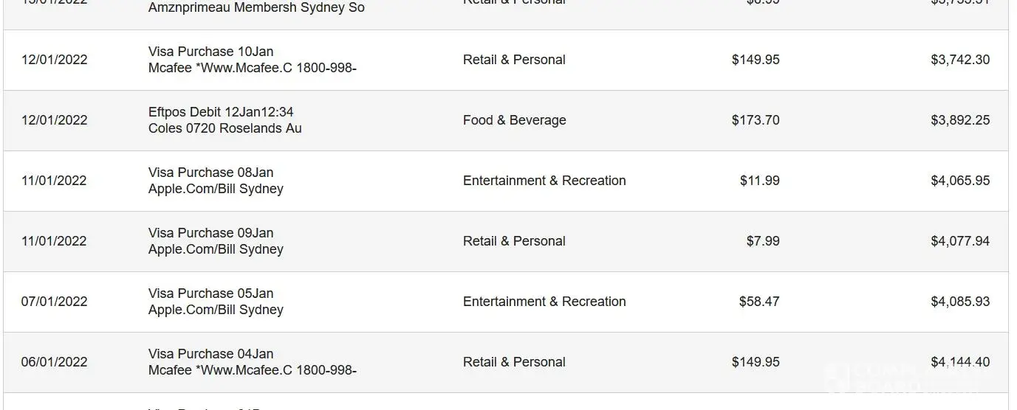Click the Visa Purchase 05Jan Apple entry
Screen dimensions: 1017x410
[216, 302]
